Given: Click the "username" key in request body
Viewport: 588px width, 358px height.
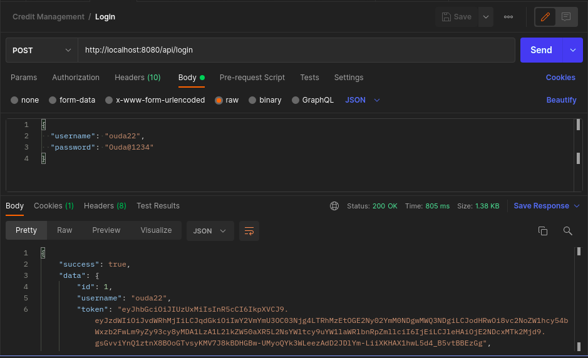Looking at the screenshot, I should tap(73, 136).
